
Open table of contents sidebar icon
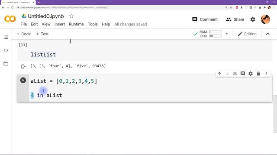[x=6, y=37]
